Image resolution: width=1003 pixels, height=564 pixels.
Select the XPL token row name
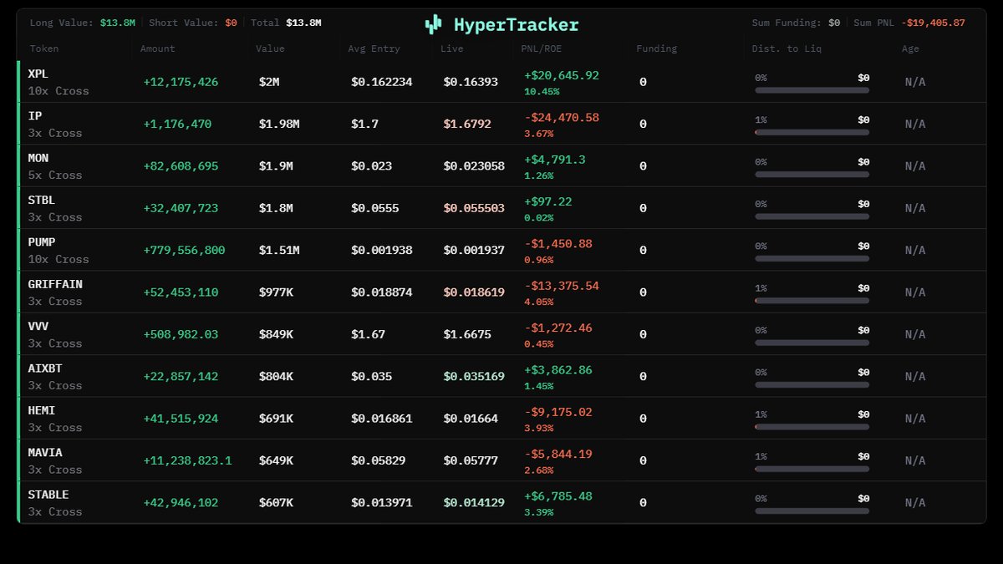(x=38, y=74)
